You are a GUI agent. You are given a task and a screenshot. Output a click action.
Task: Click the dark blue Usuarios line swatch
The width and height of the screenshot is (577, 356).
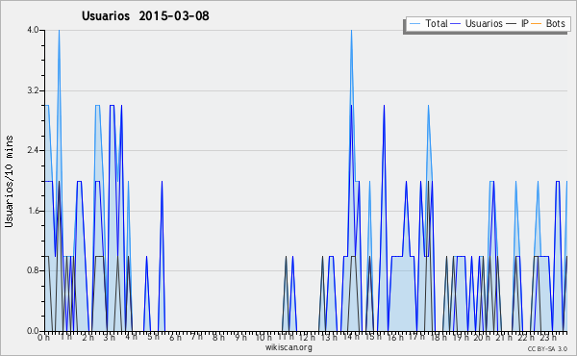click(x=456, y=24)
